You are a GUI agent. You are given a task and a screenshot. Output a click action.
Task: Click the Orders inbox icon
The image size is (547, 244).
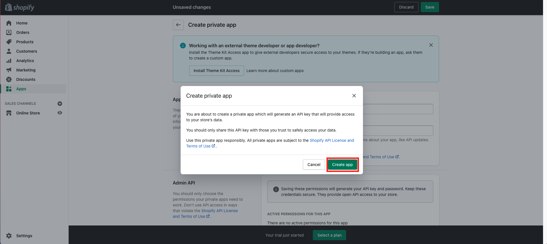9,32
